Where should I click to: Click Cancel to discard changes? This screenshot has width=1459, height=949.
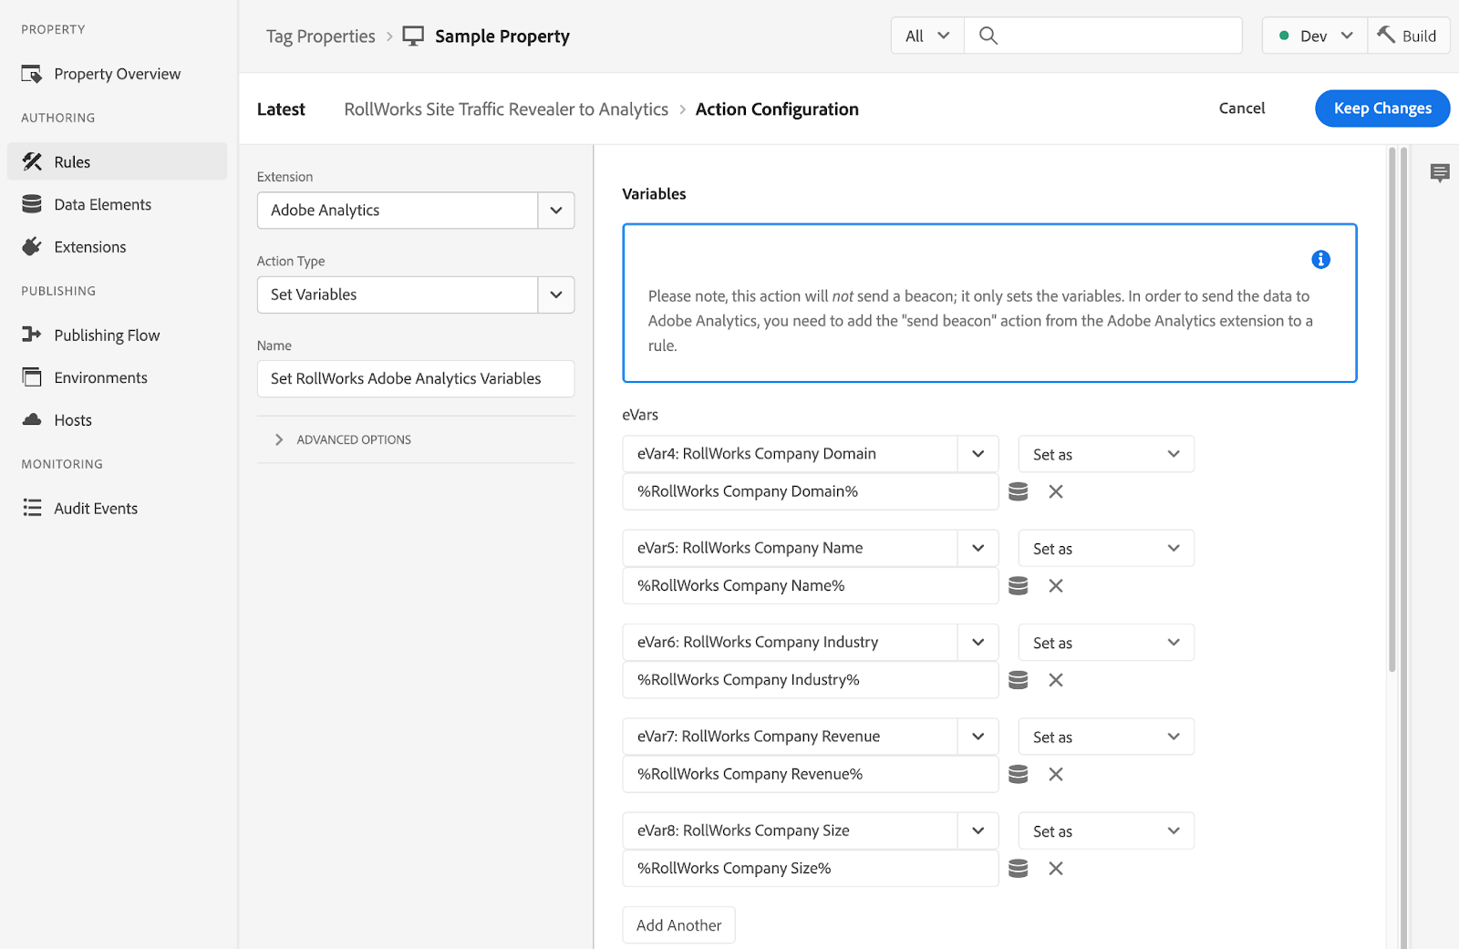(1241, 108)
